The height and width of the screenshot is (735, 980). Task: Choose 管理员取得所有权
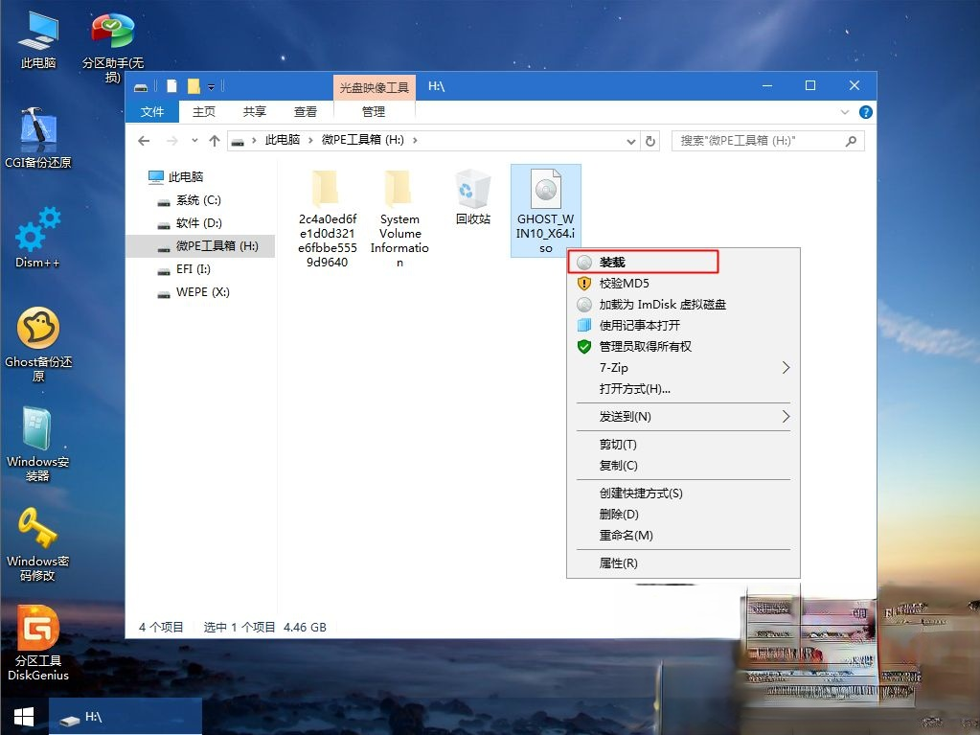[683, 346]
